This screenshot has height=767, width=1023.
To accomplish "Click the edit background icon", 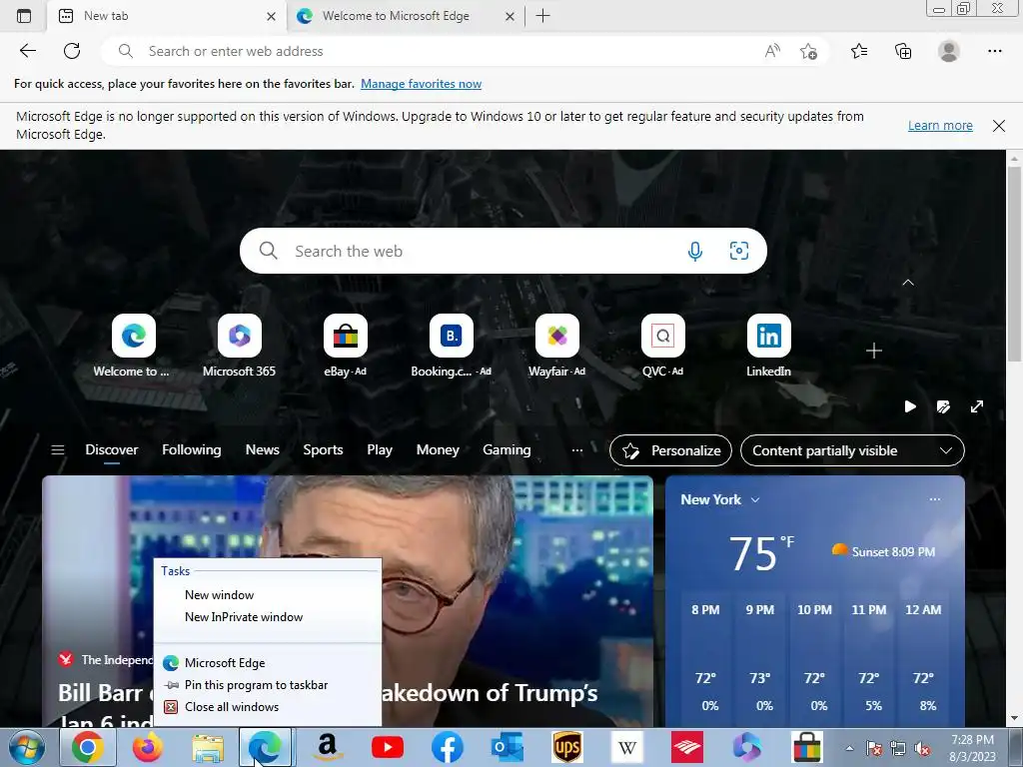I will [943, 407].
